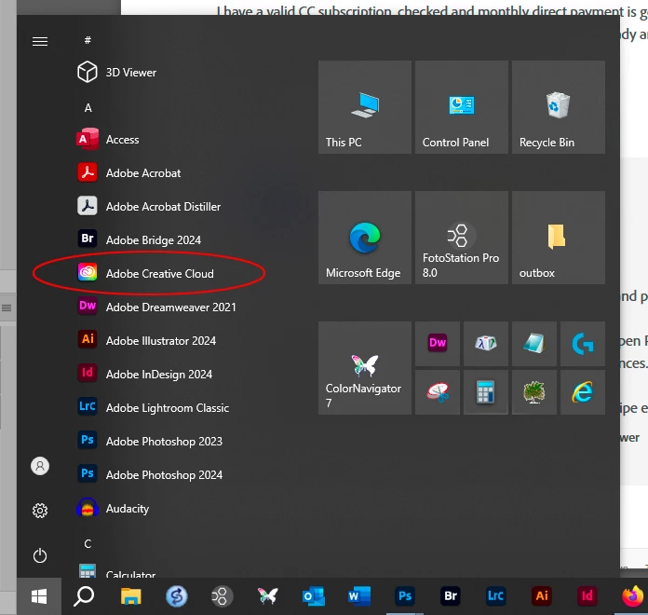Open Search from the taskbar magnifier

[x=84, y=596]
